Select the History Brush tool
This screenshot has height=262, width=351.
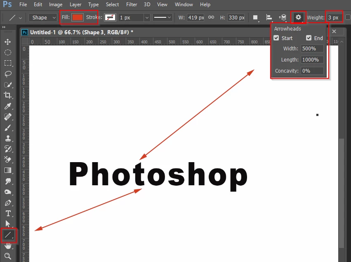pos(8,149)
